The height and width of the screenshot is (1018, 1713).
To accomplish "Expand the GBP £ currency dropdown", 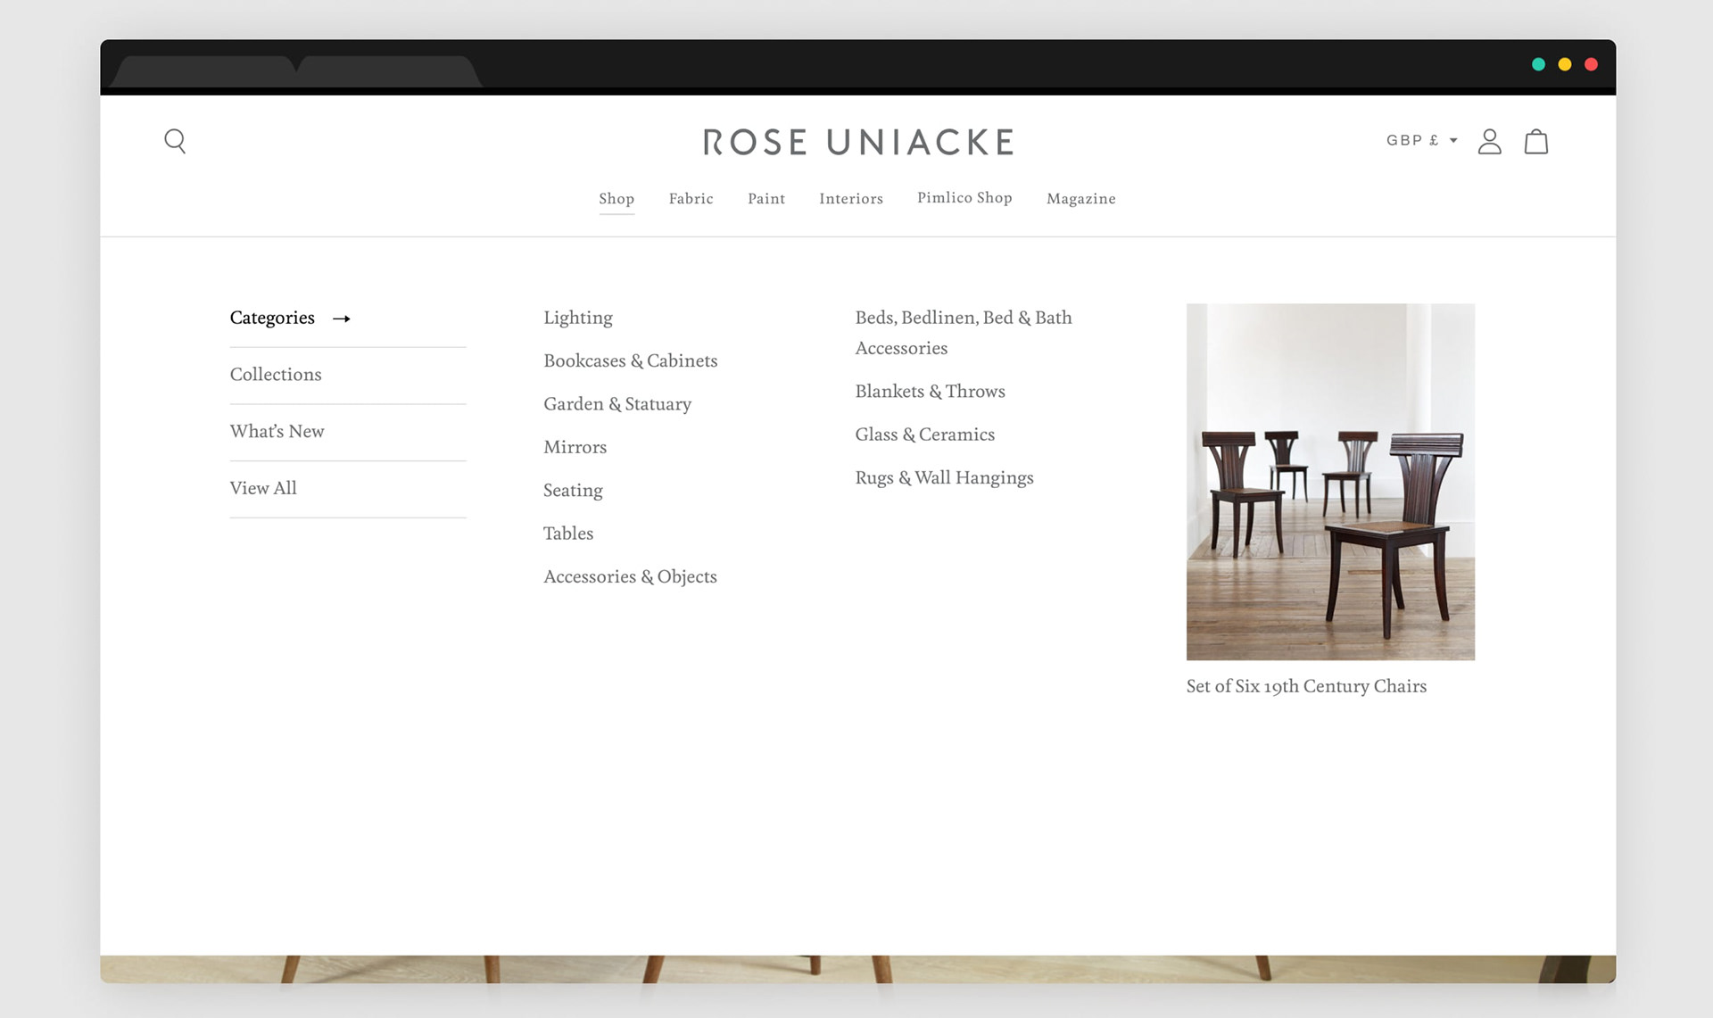I will point(1421,140).
